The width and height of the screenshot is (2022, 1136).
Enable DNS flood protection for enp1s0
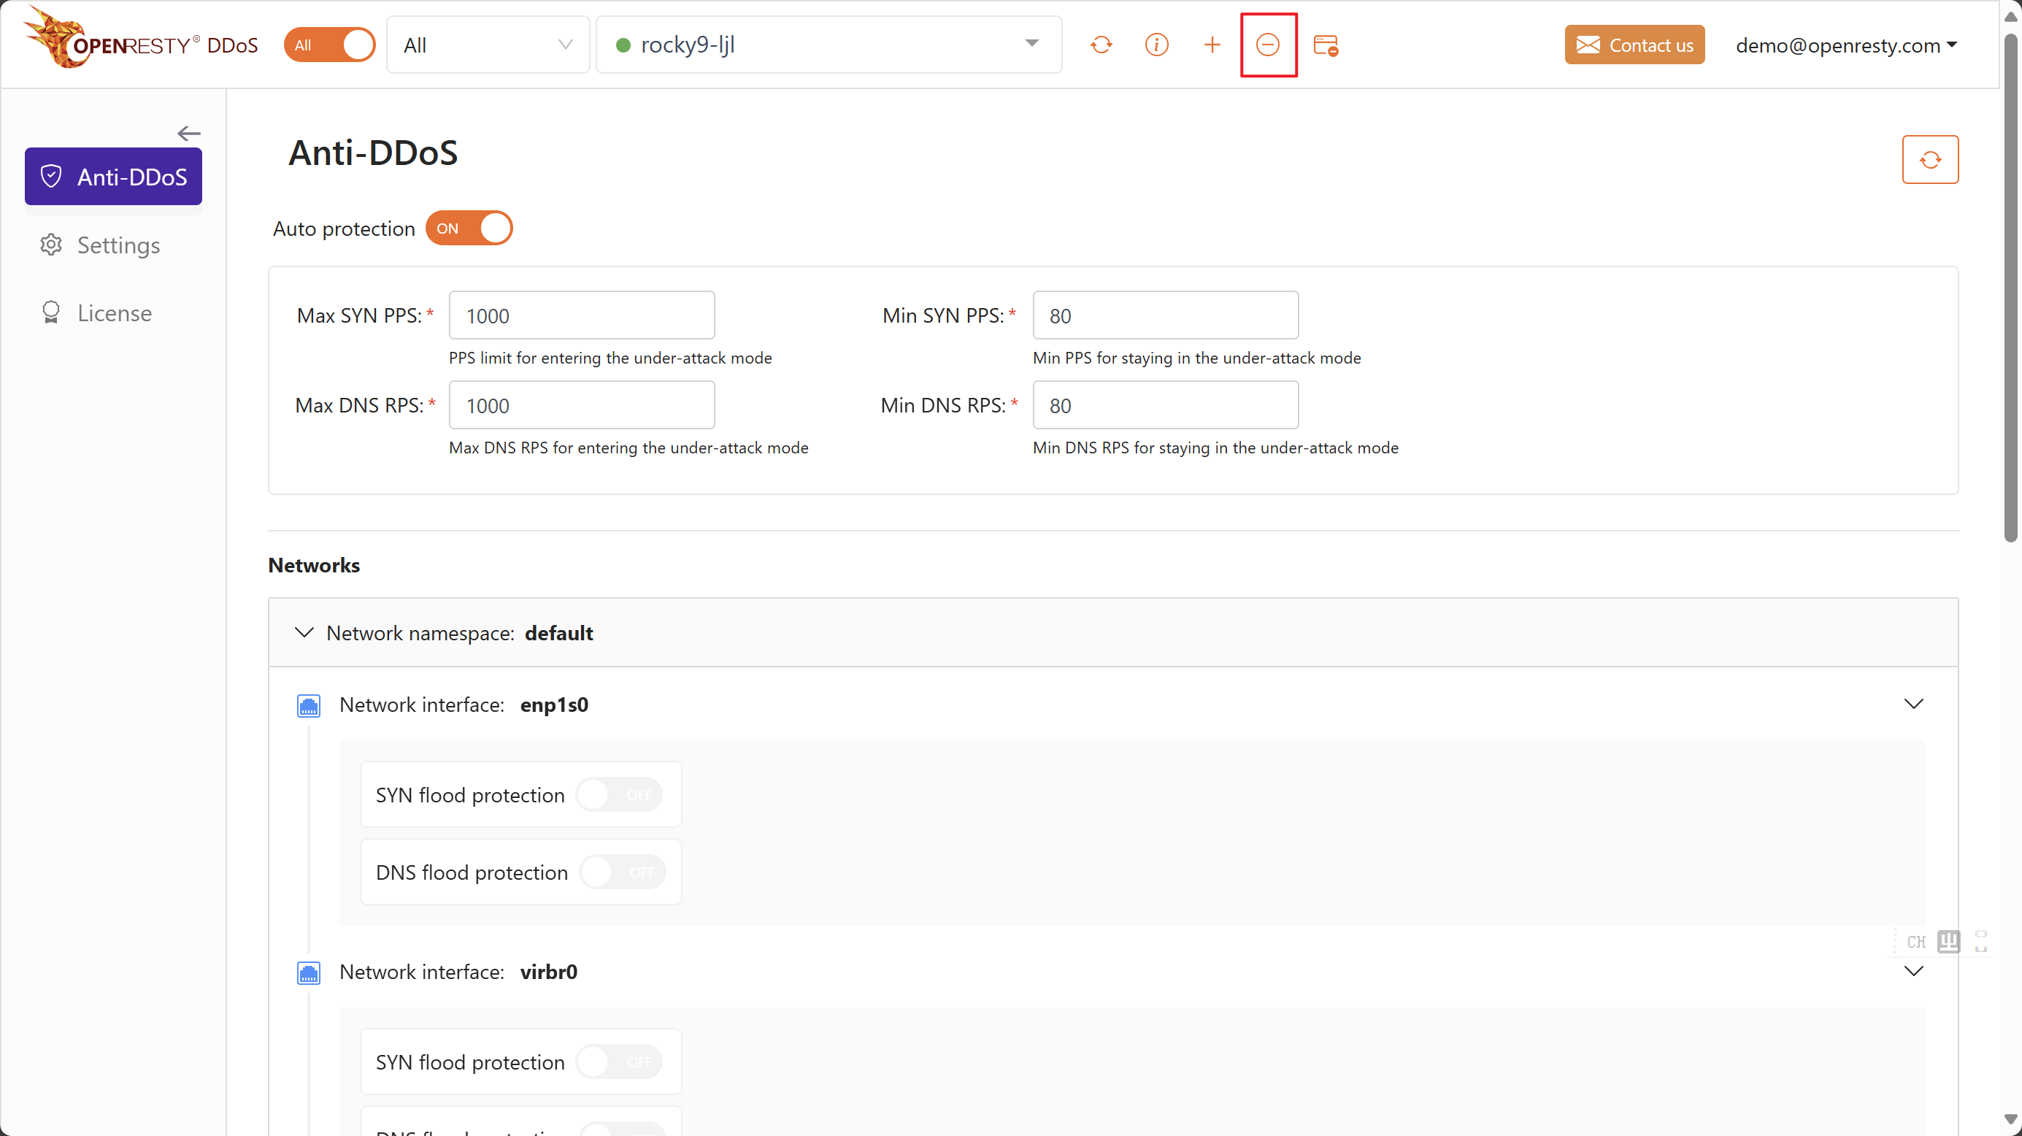(623, 872)
